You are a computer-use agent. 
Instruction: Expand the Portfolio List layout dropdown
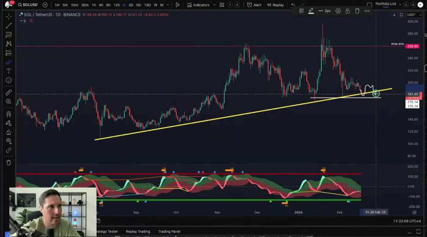[x=400, y=5]
